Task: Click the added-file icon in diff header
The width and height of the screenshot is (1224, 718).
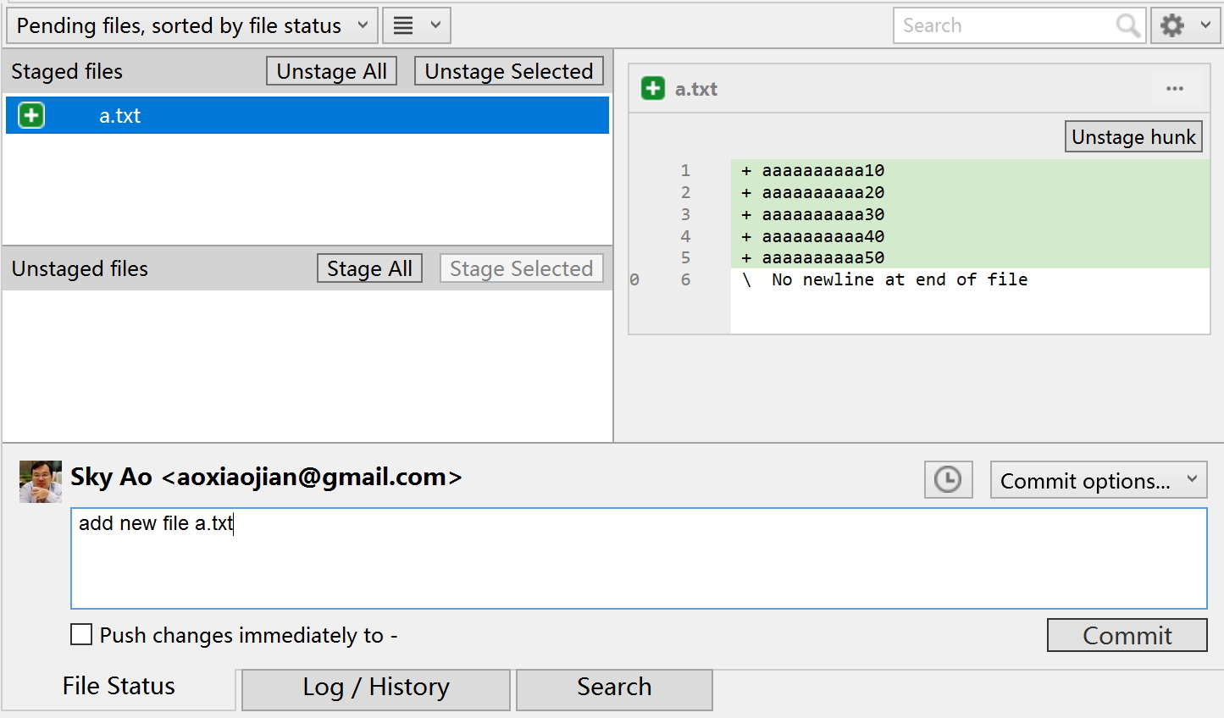Action: [x=653, y=89]
